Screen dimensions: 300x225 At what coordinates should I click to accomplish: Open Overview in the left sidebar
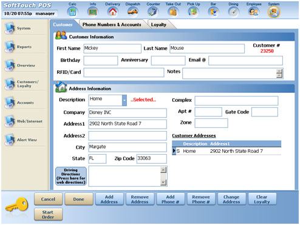coord(24,65)
